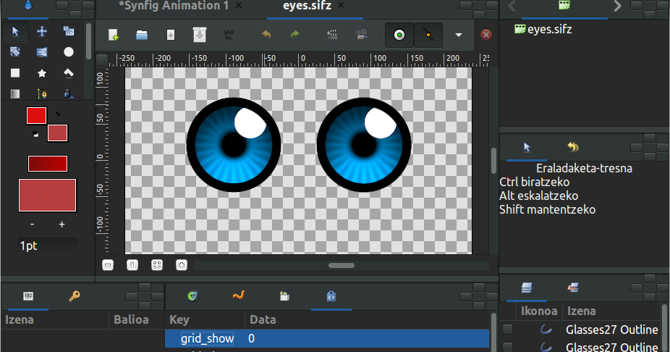Select the Polygon tool
The width and height of the screenshot is (670, 352).
[68, 73]
